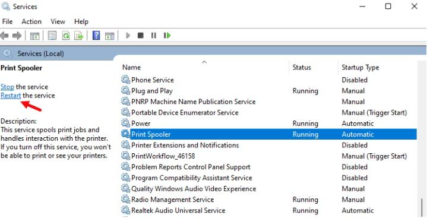Click the Stop Service square icon
Screen dimensions: 430x221
[x=141, y=36]
